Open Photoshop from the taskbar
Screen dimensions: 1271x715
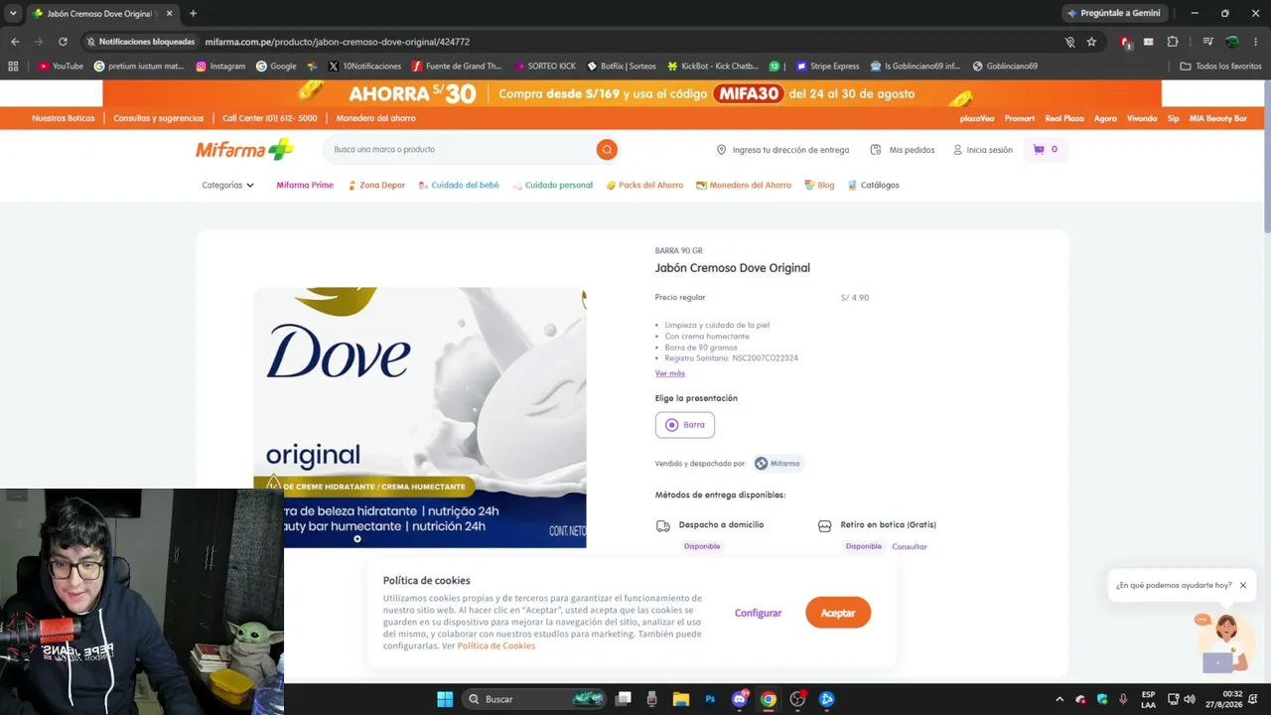click(710, 699)
